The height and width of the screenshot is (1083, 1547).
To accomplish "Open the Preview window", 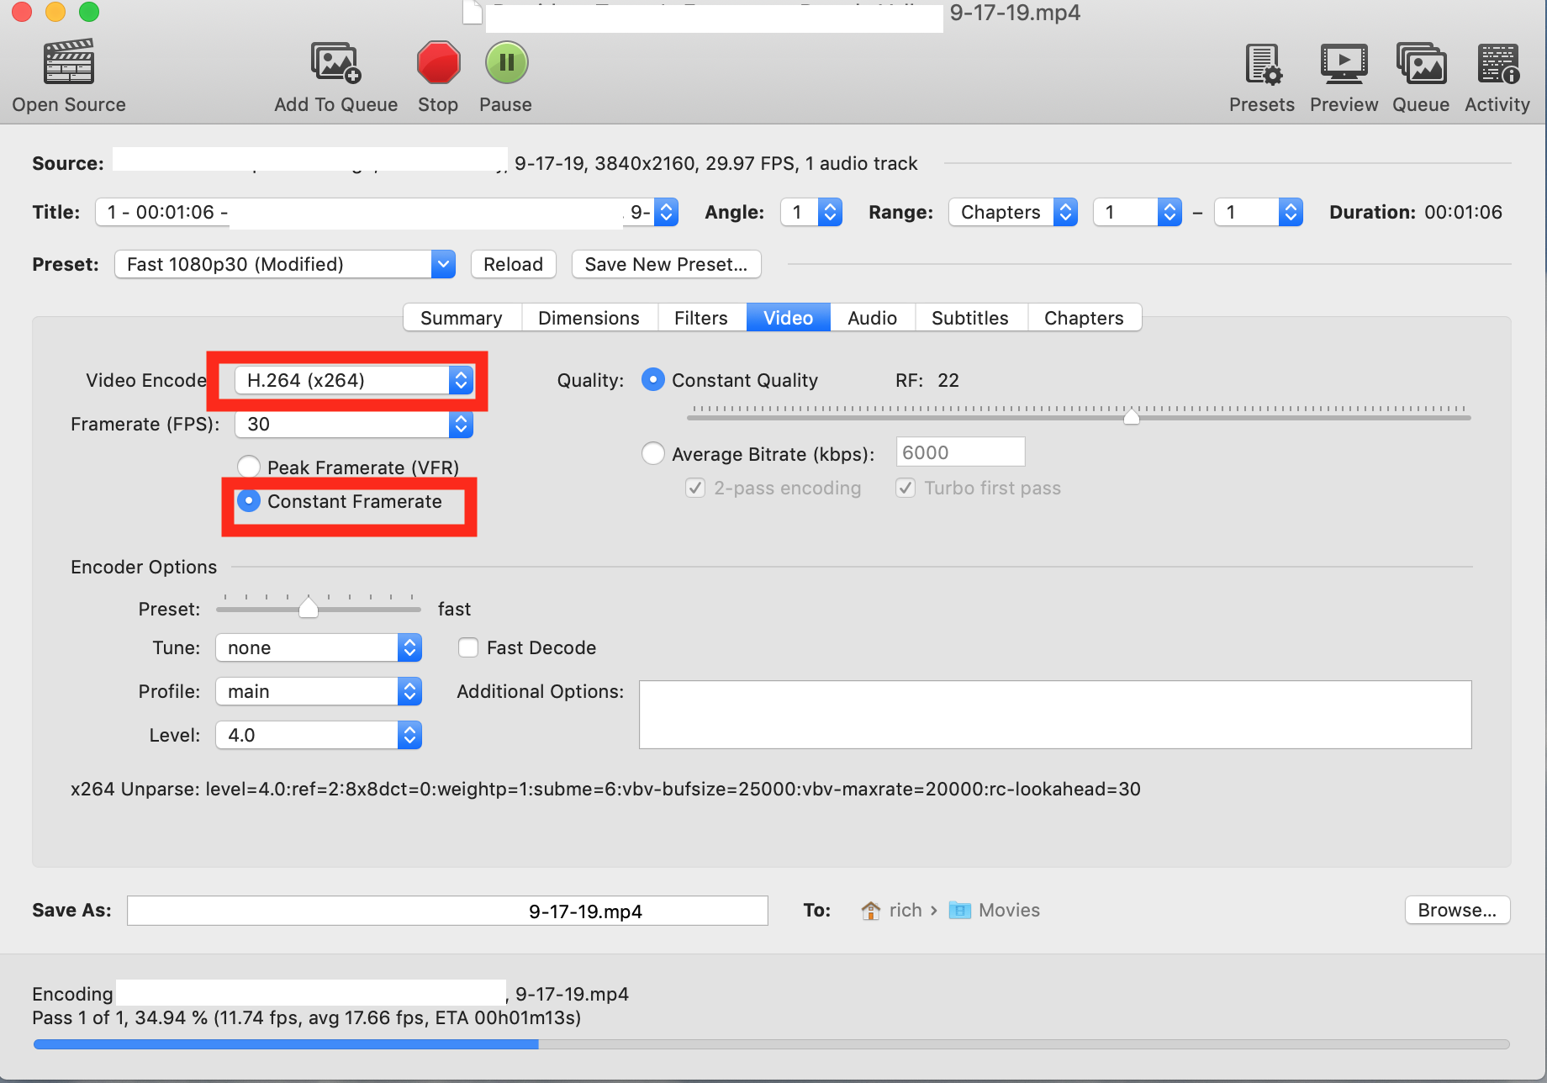I will (x=1344, y=64).
